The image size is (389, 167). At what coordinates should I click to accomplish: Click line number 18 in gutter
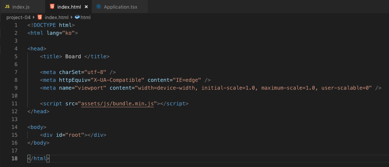pos(14,158)
